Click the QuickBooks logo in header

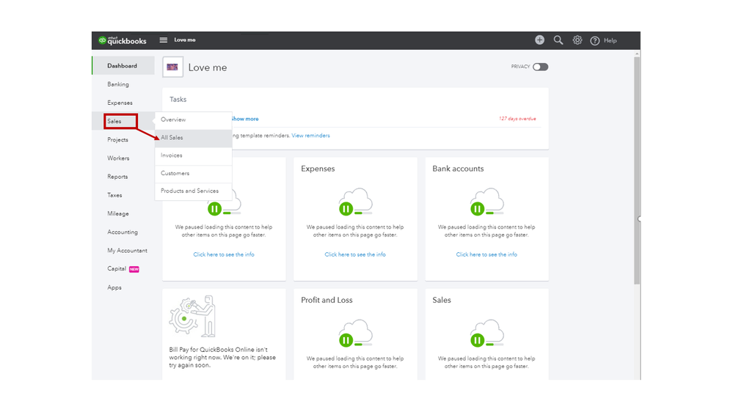[x=123, y=40]
